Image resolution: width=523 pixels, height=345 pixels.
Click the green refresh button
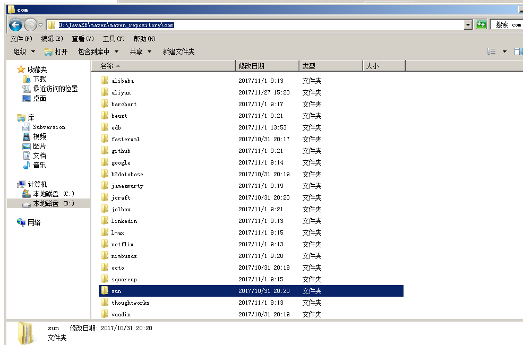pos(481,24)
